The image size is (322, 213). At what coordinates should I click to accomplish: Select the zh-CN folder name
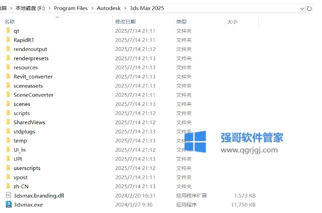21,186
